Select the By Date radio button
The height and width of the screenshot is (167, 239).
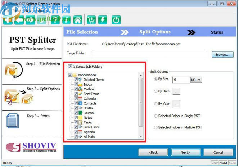tap(155, 91)
